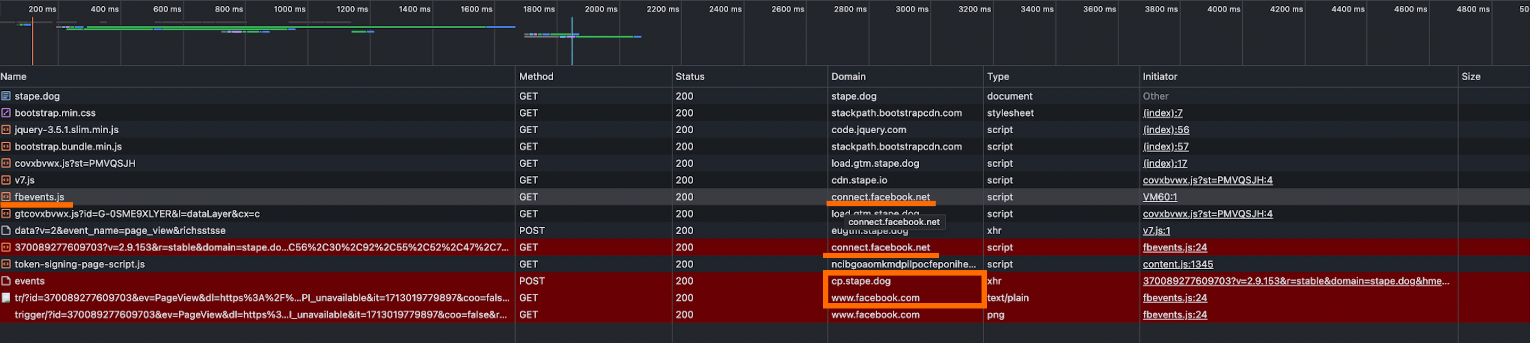The height and width of the screenshot is (343, 1530).
Task: Select the stape.dog request name
Action: 37,96
